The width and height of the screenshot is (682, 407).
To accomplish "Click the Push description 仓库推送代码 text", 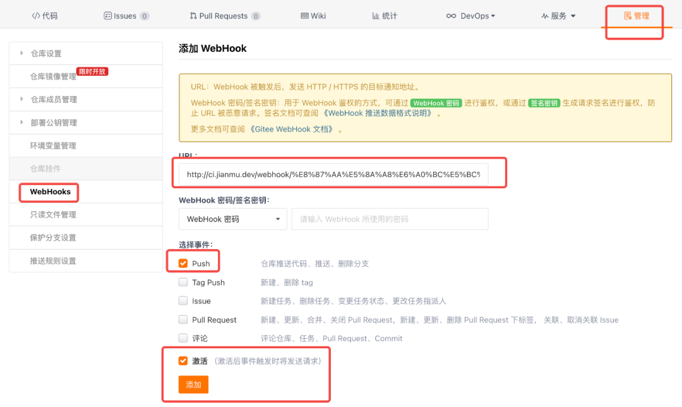I will pyautogui.click(x=314, y=264).
